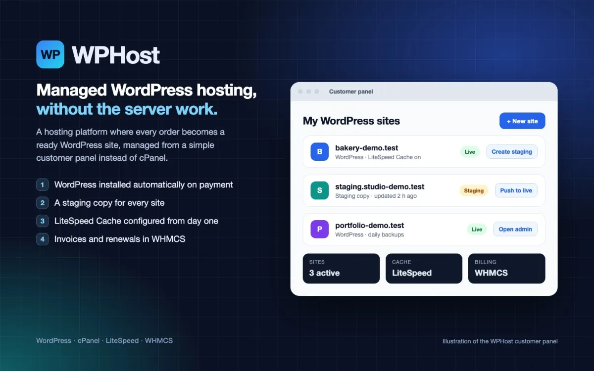Click the purple P avatar icon
The image size is (594, 371).
pyautogui.click(x=319, y=229)
